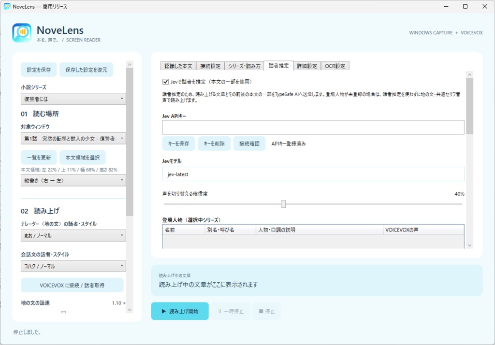Click the right settings panel scroll-down arrow

(470, 245)
